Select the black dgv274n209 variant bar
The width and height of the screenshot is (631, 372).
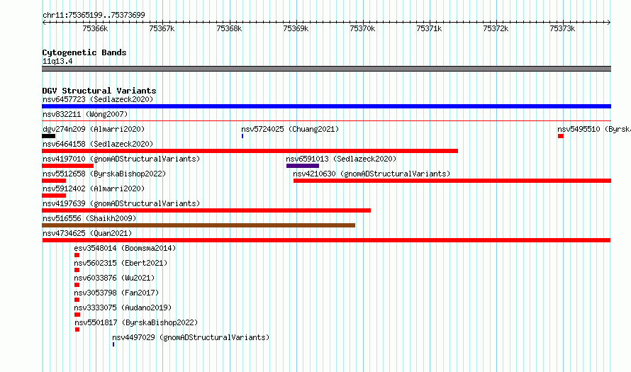(49, 136)
